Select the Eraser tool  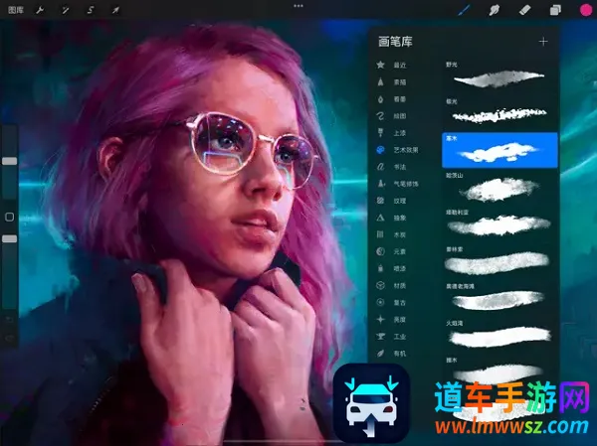click(524, 10)
